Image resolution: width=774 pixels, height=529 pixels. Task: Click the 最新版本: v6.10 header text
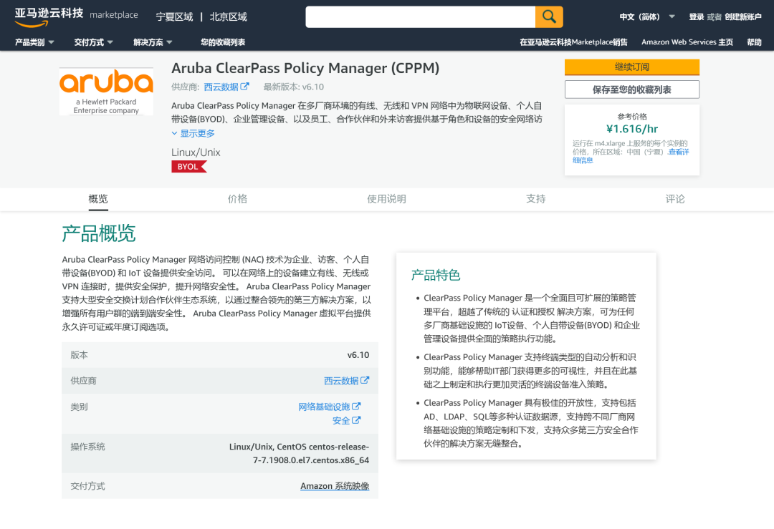pyautogui.click(x=294, y=87)
